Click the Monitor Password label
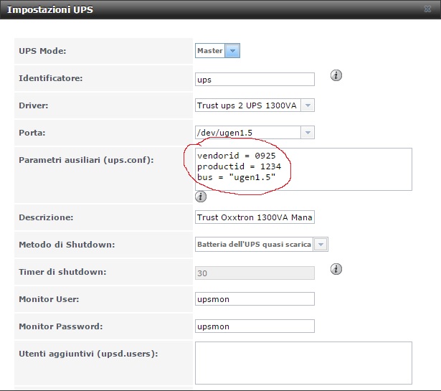Viewport: 441px width, 391px height. 61,326
